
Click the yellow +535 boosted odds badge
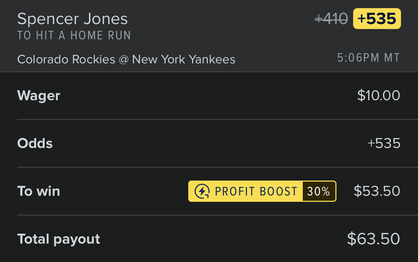pyautogui.click(x=377, y=19)
